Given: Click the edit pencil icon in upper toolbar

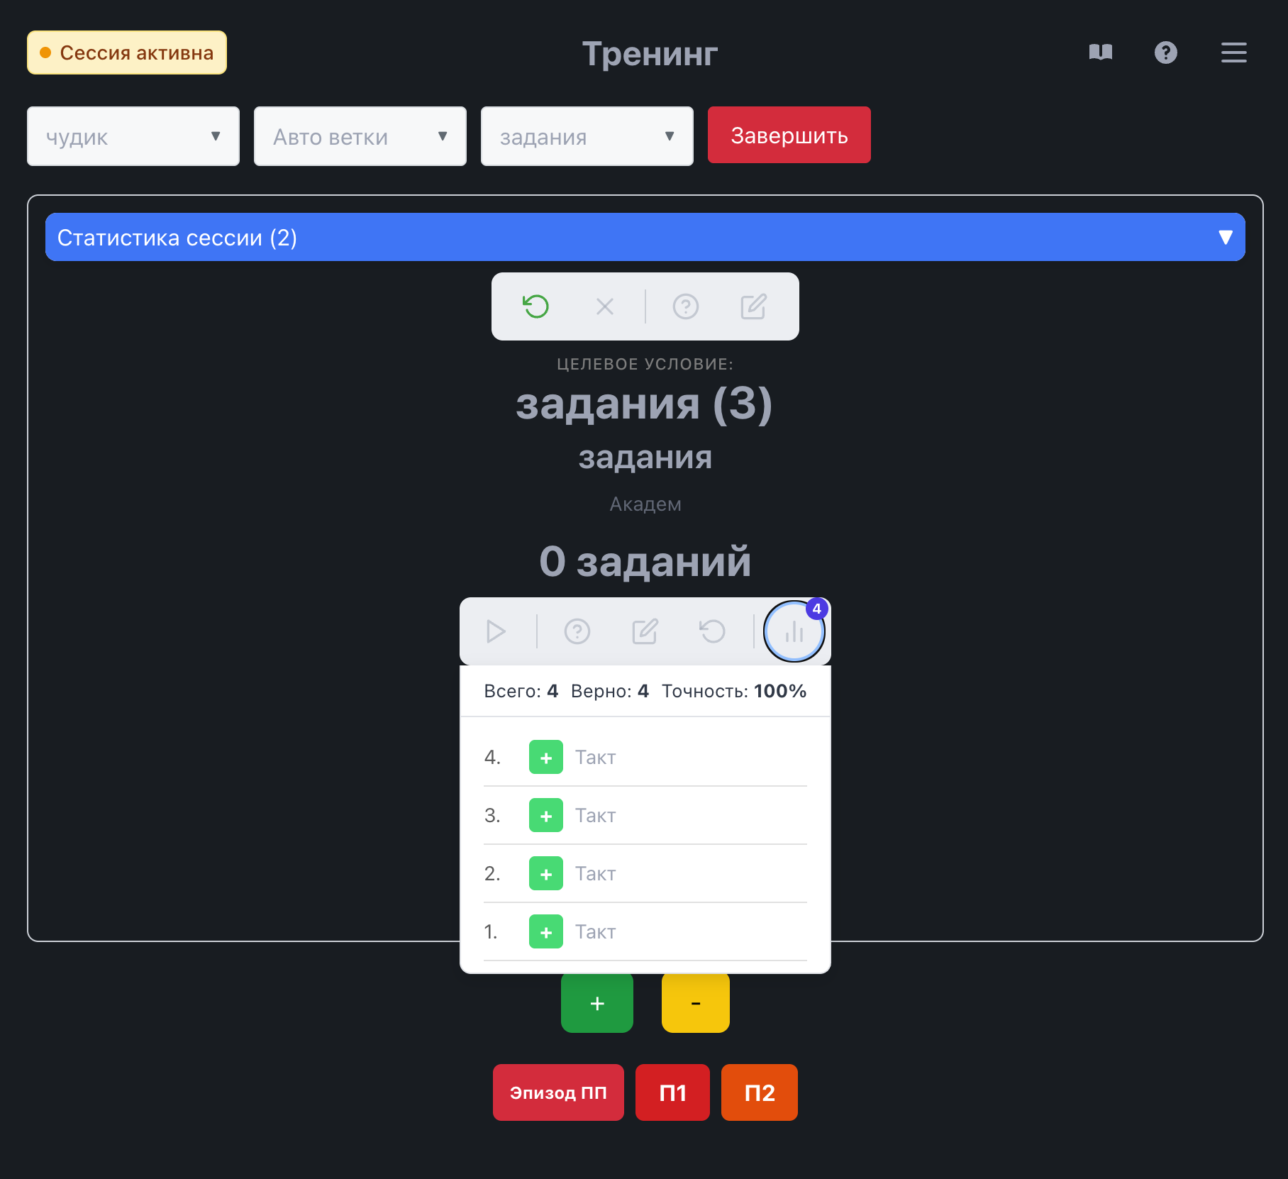Looking at the screenshot, I should (x=753, y=306).
